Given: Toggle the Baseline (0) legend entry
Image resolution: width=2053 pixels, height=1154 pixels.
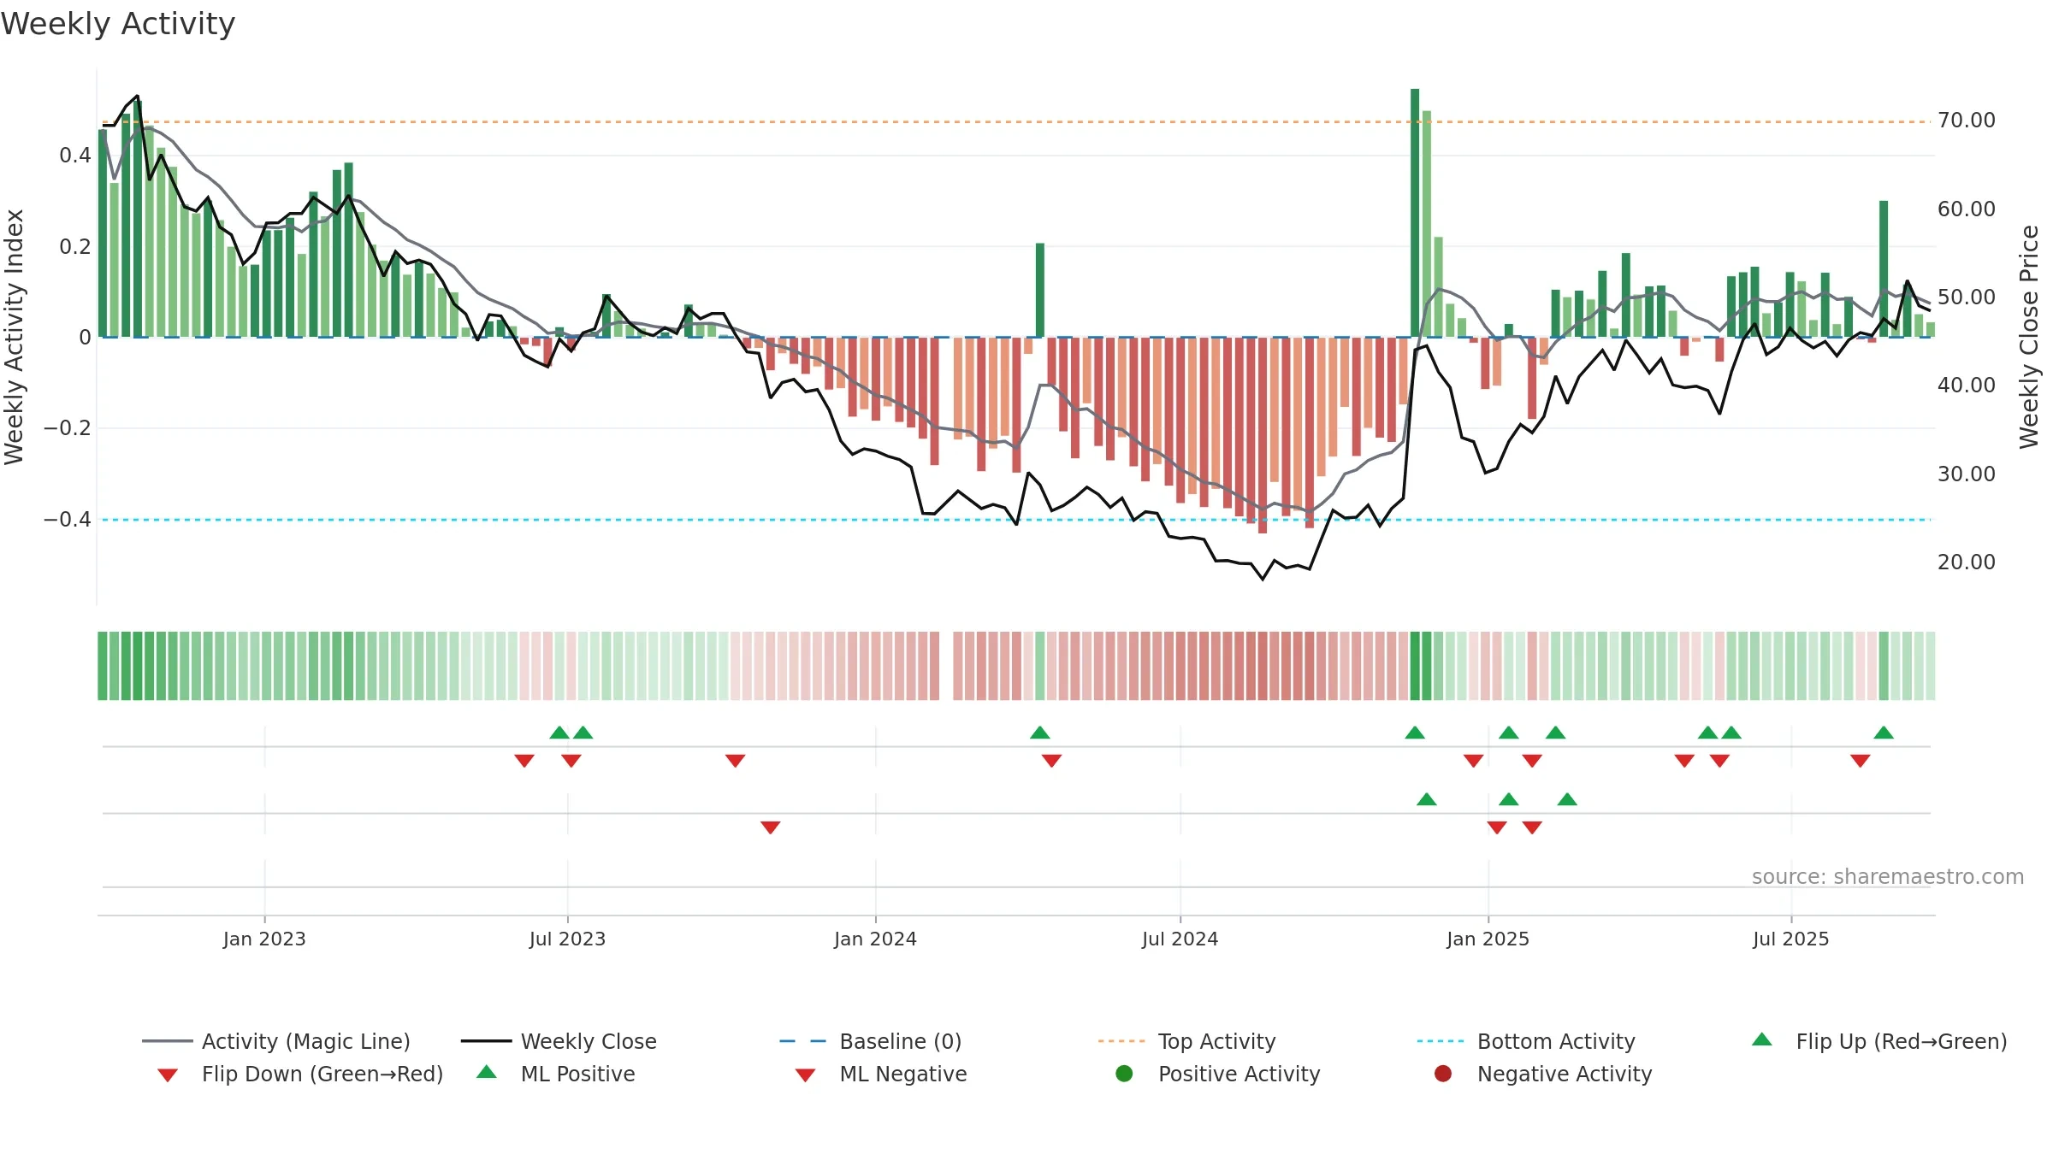Looking at the screenshot, I should pyautogui.click(x=871, y=1041).
